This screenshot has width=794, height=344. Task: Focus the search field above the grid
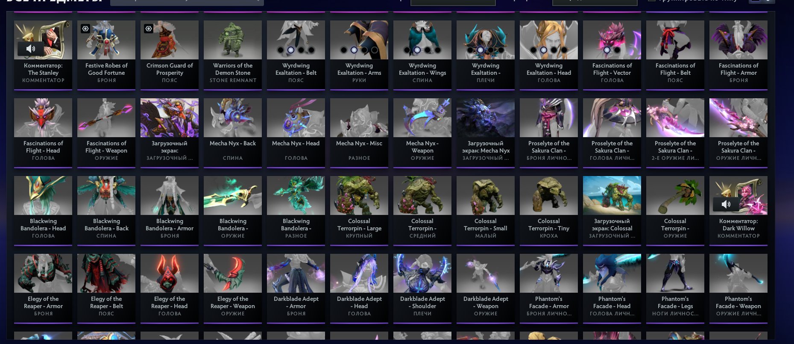point(453,2)
